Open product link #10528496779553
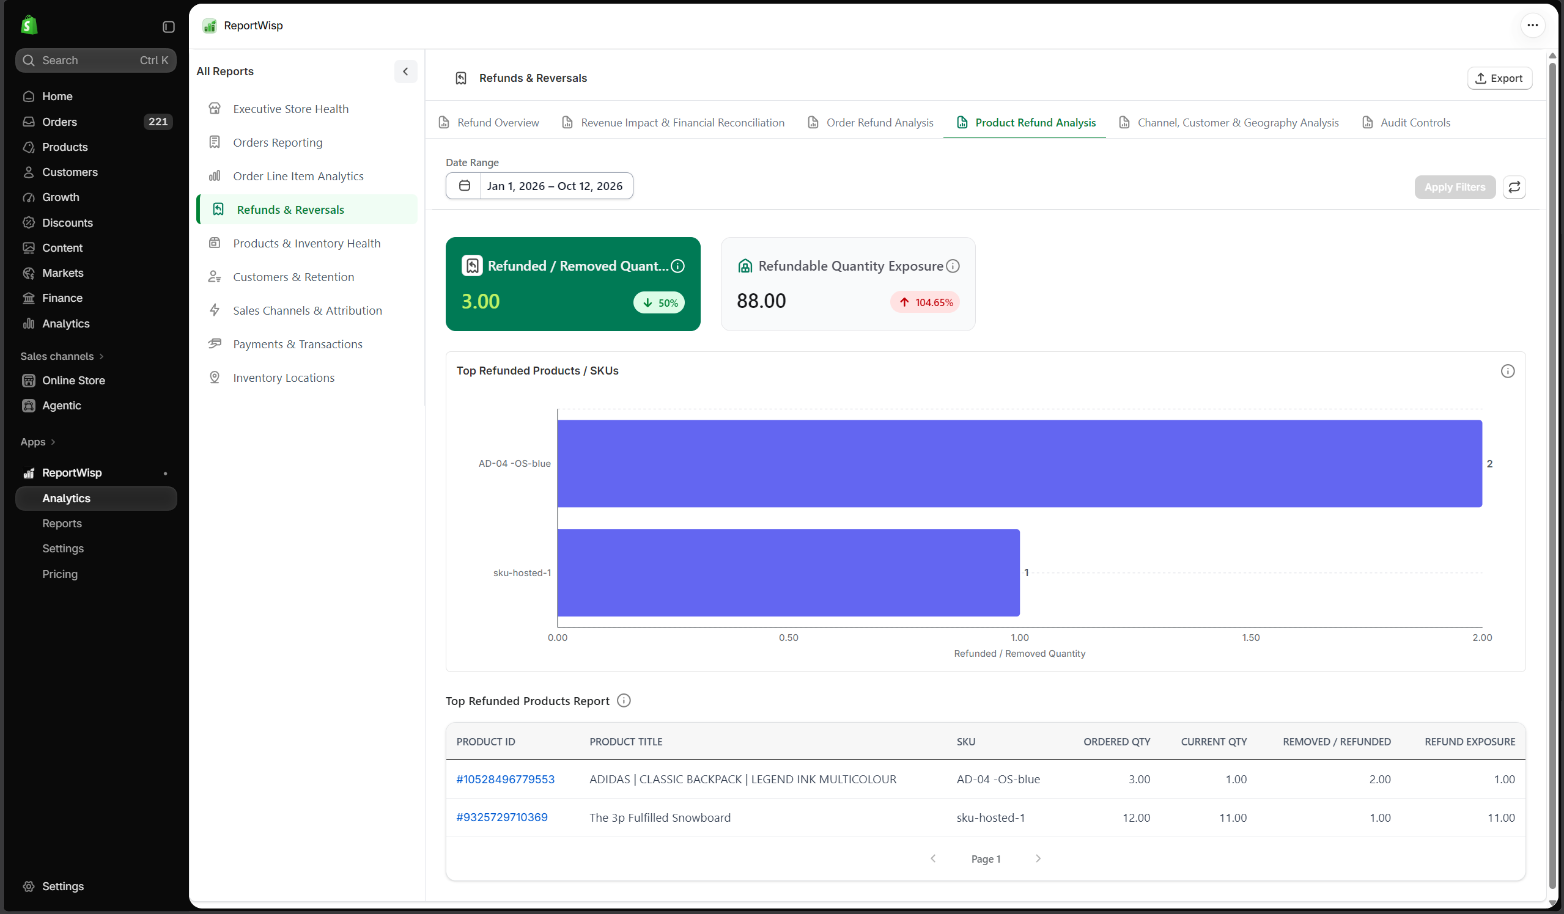 click(505, 779)
